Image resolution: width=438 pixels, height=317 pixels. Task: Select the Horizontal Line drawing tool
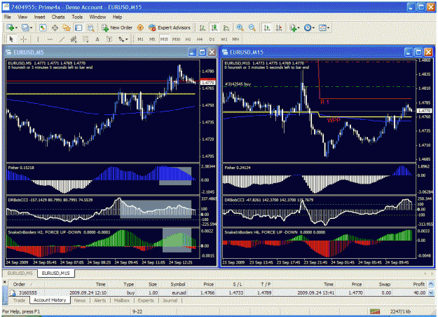click(x=50, y=39)
